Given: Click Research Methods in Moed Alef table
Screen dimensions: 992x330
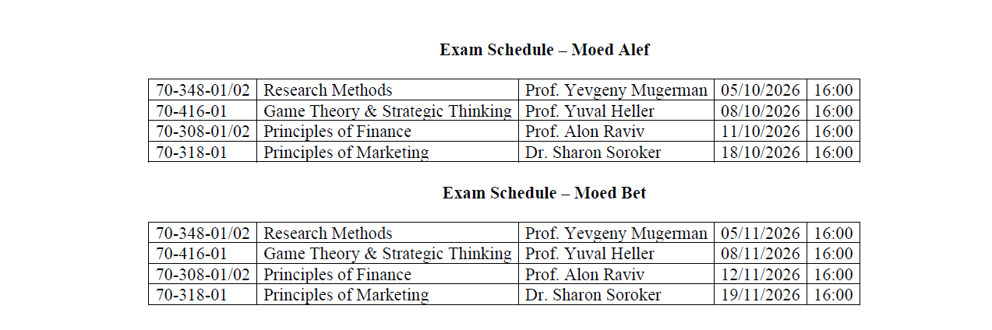Looking at the screenshot, I should point(327,90).
